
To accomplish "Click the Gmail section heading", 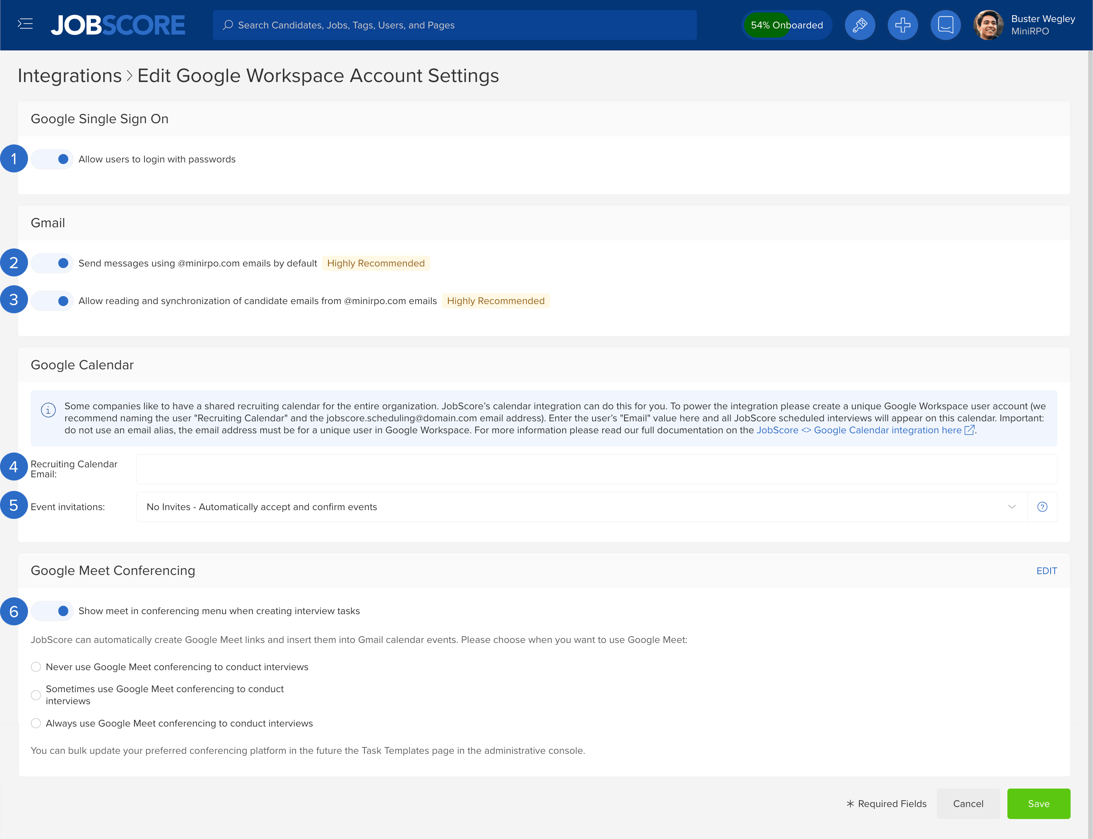I will [48, 223].
